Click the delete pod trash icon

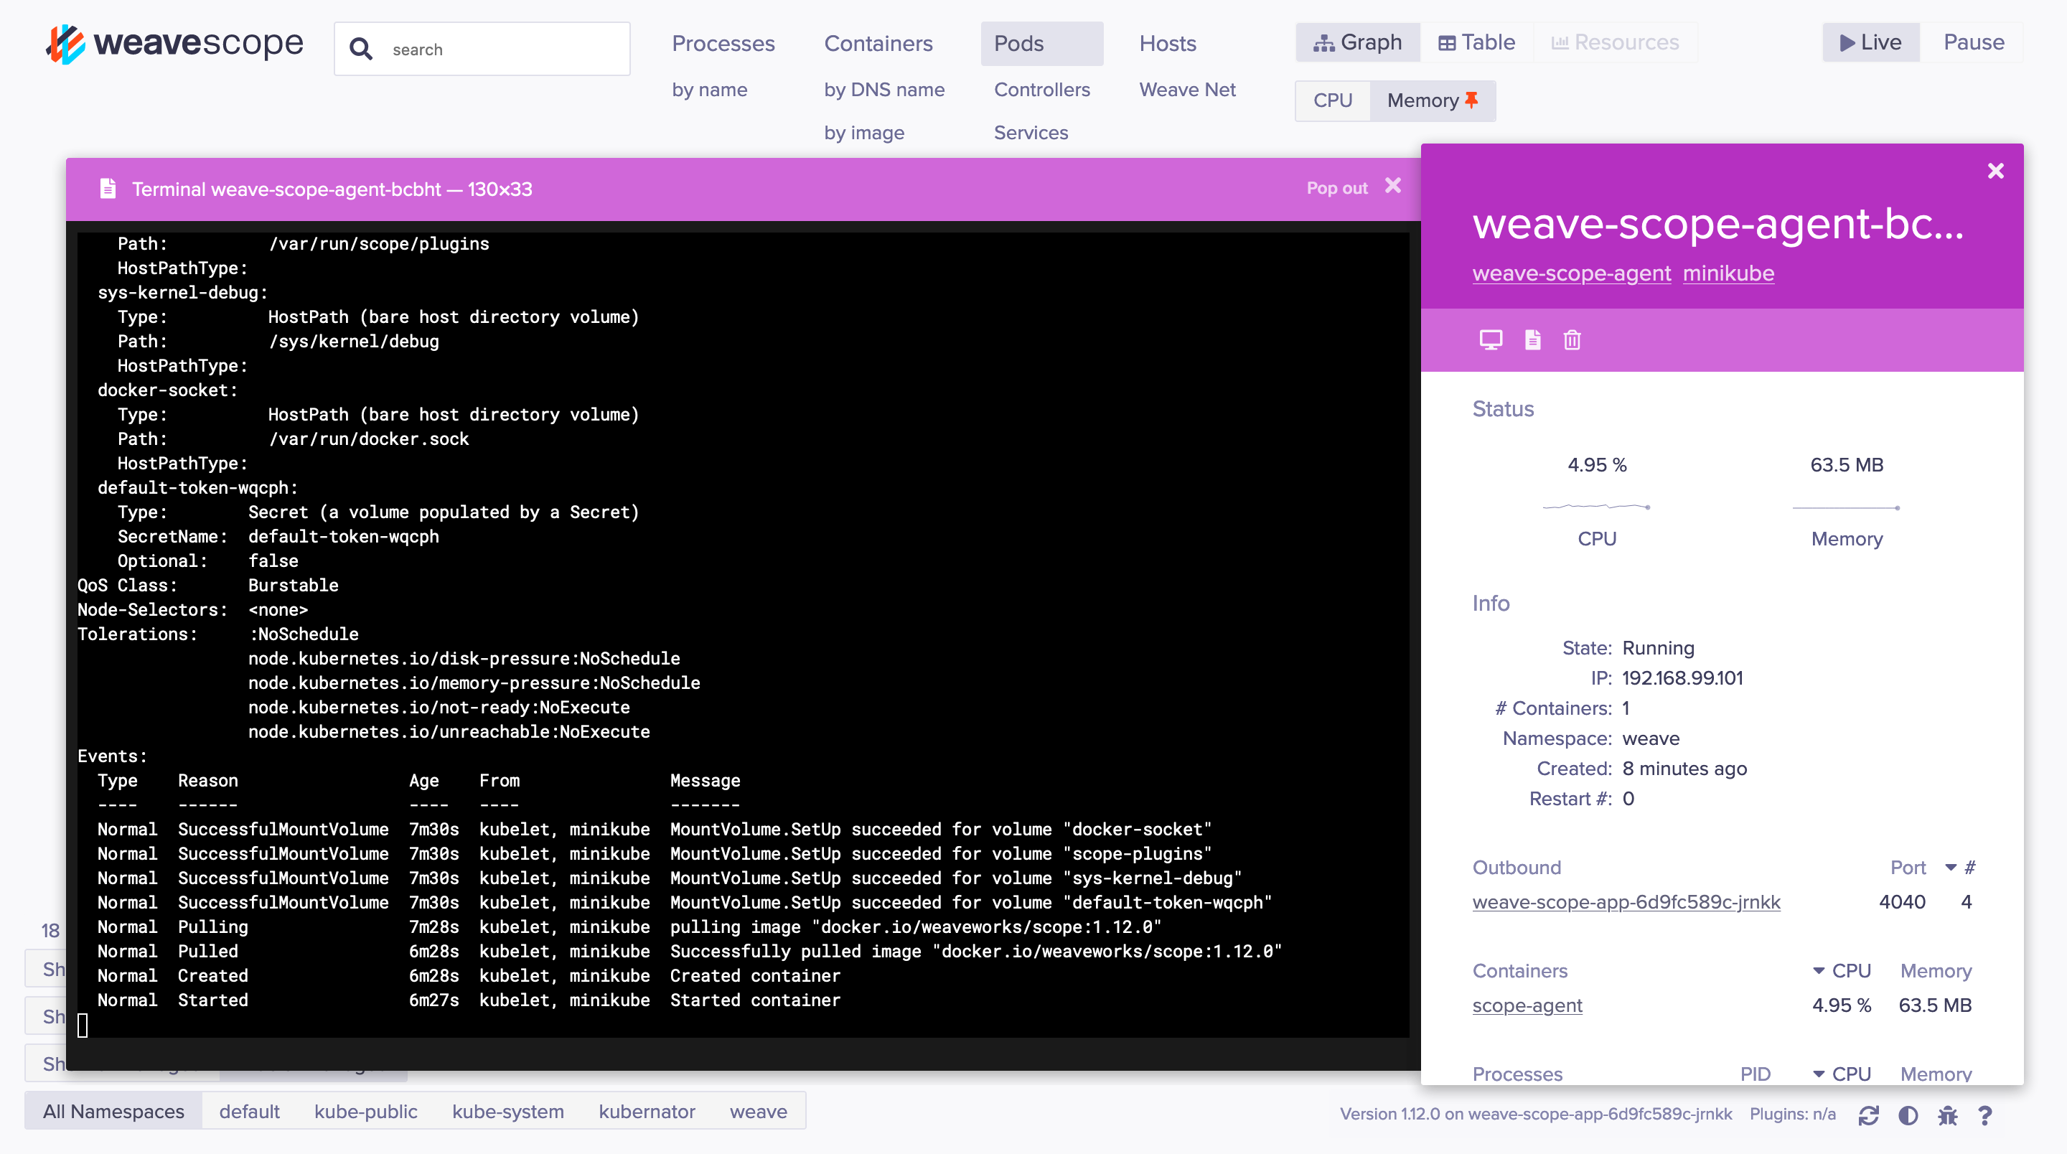(x=1572, y=339)
